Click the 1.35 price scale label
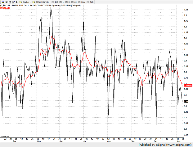193x147 pixels. [186, 10]
